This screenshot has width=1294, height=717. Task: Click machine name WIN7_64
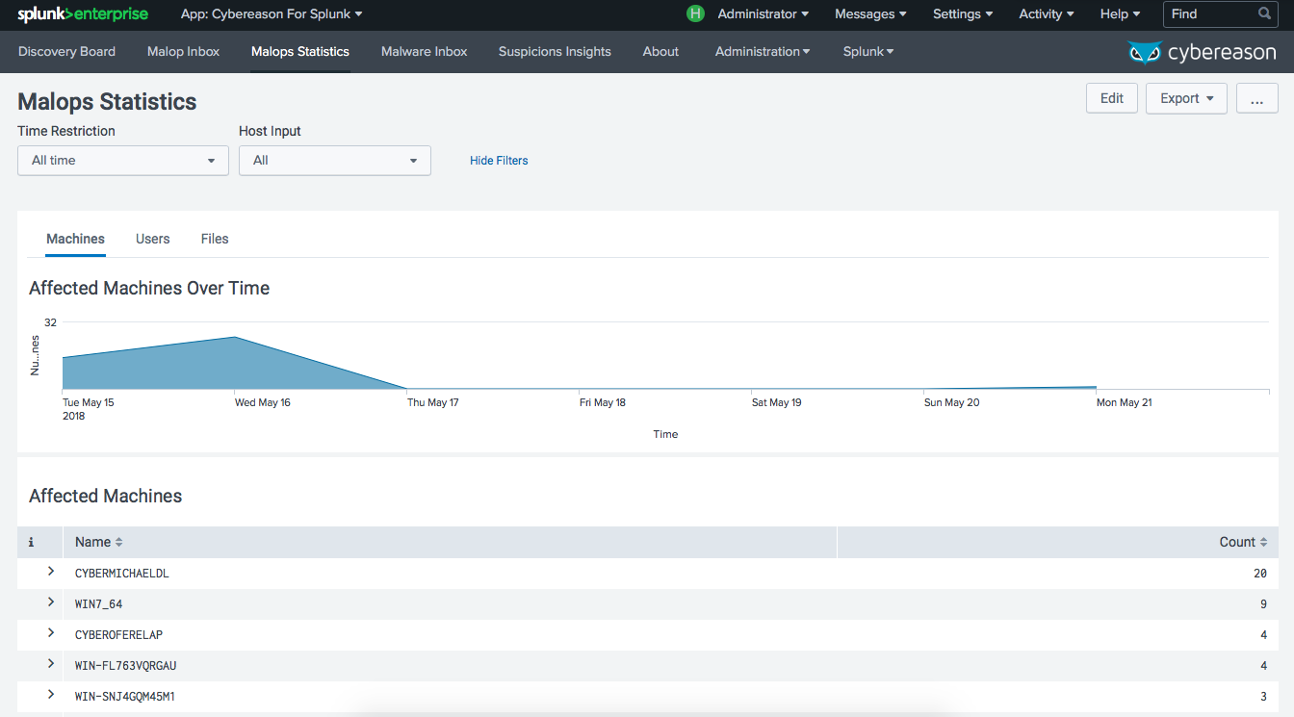[x=98, y=604]
